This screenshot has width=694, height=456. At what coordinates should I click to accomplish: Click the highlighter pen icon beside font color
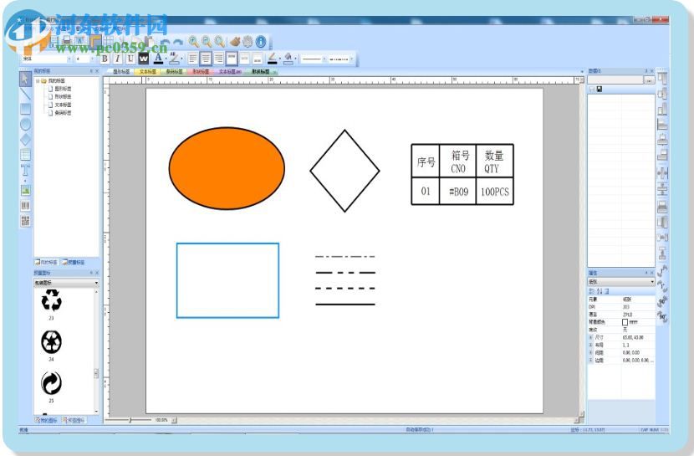pyautogui.click(x=175, y=58)
